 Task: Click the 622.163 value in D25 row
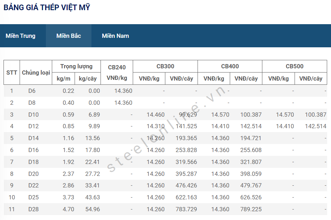(186, 198)
